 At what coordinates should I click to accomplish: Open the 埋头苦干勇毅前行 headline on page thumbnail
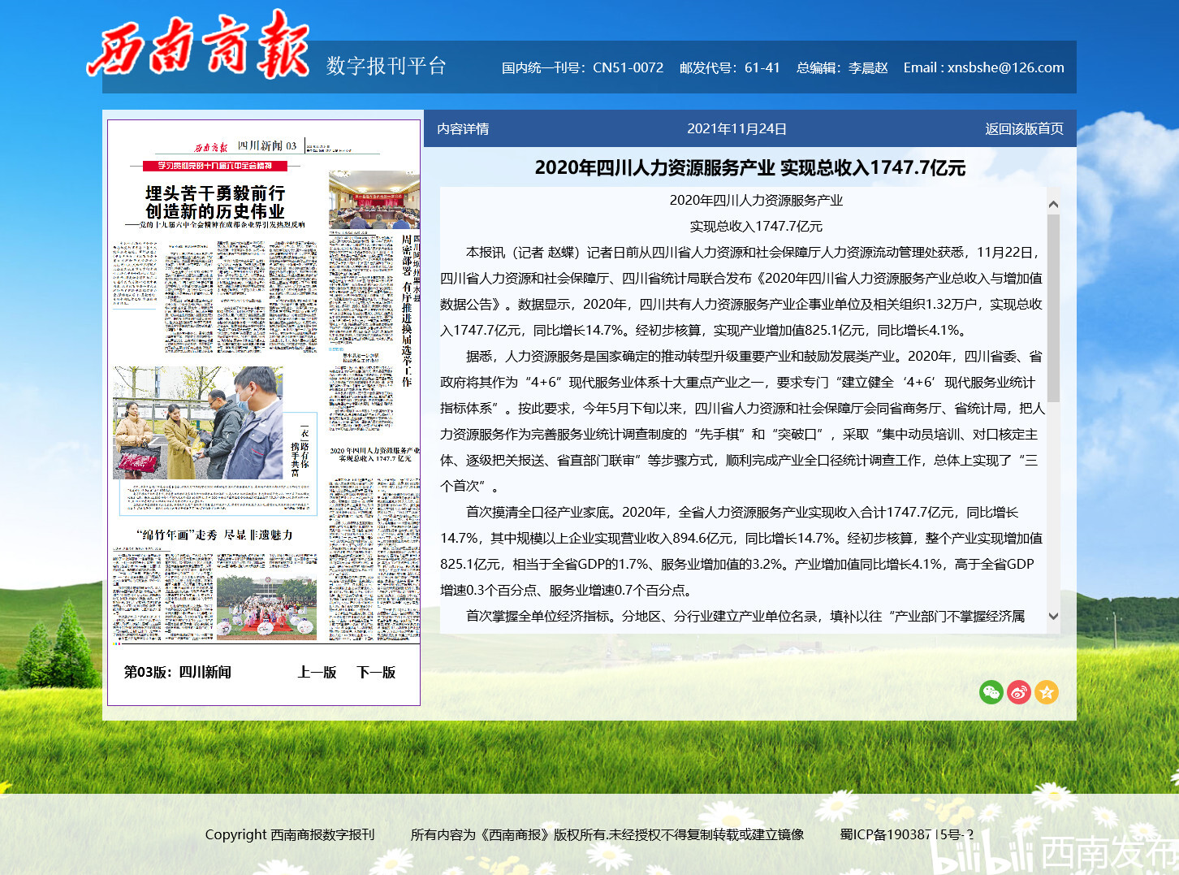tap(215, 202)
